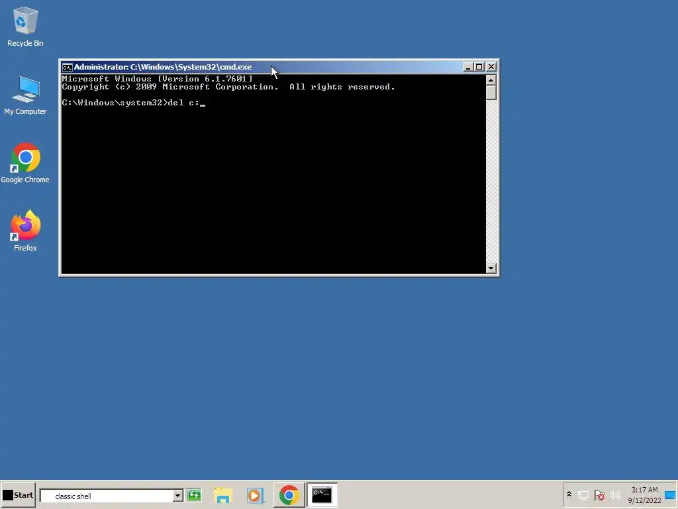Open the cmd window system menu icon
This screenshot has height=509, width=678.
tap(67, 67)
